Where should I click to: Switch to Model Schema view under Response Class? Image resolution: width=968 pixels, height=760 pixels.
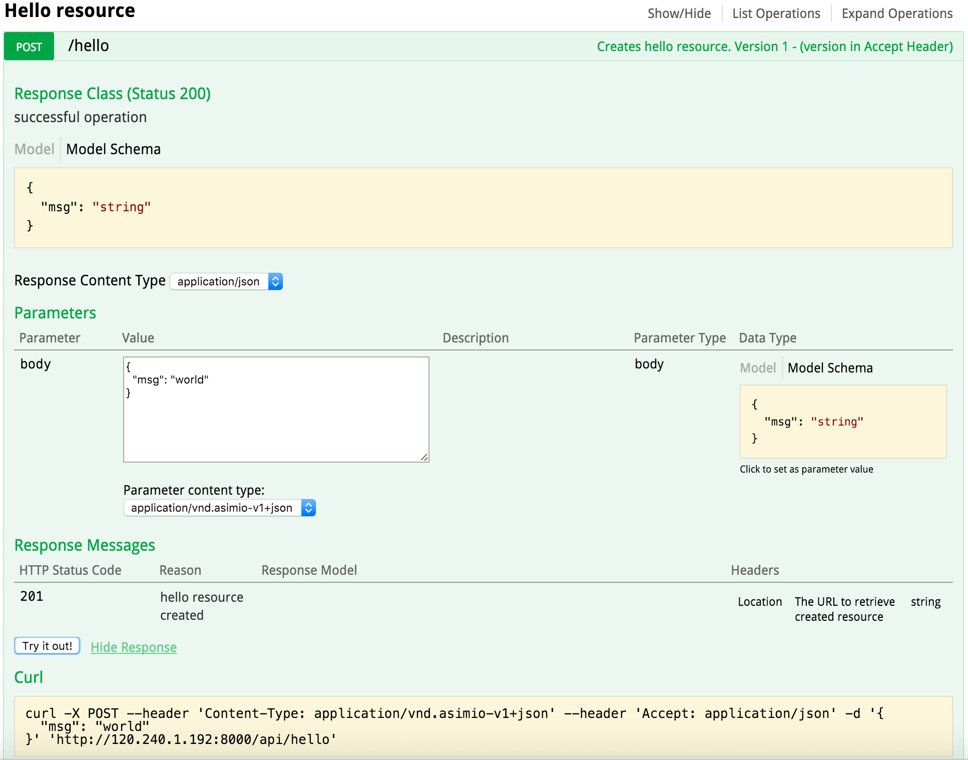113,149
